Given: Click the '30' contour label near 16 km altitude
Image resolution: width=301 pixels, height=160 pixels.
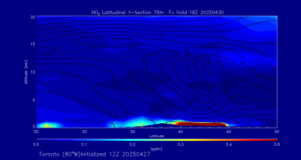Looking at the screenshot, I should tap(116, 39).
